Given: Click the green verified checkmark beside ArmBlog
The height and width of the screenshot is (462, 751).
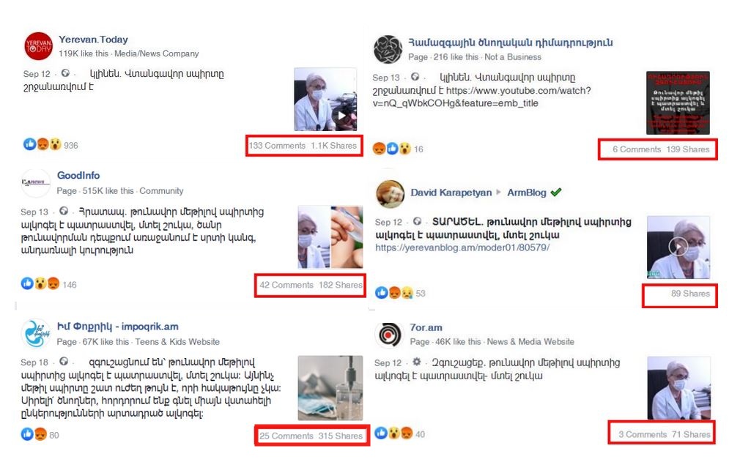Looking at the screenshot, I should point(555,193).
